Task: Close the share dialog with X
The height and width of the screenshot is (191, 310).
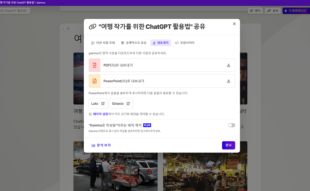Action: [x=234, y=24]
